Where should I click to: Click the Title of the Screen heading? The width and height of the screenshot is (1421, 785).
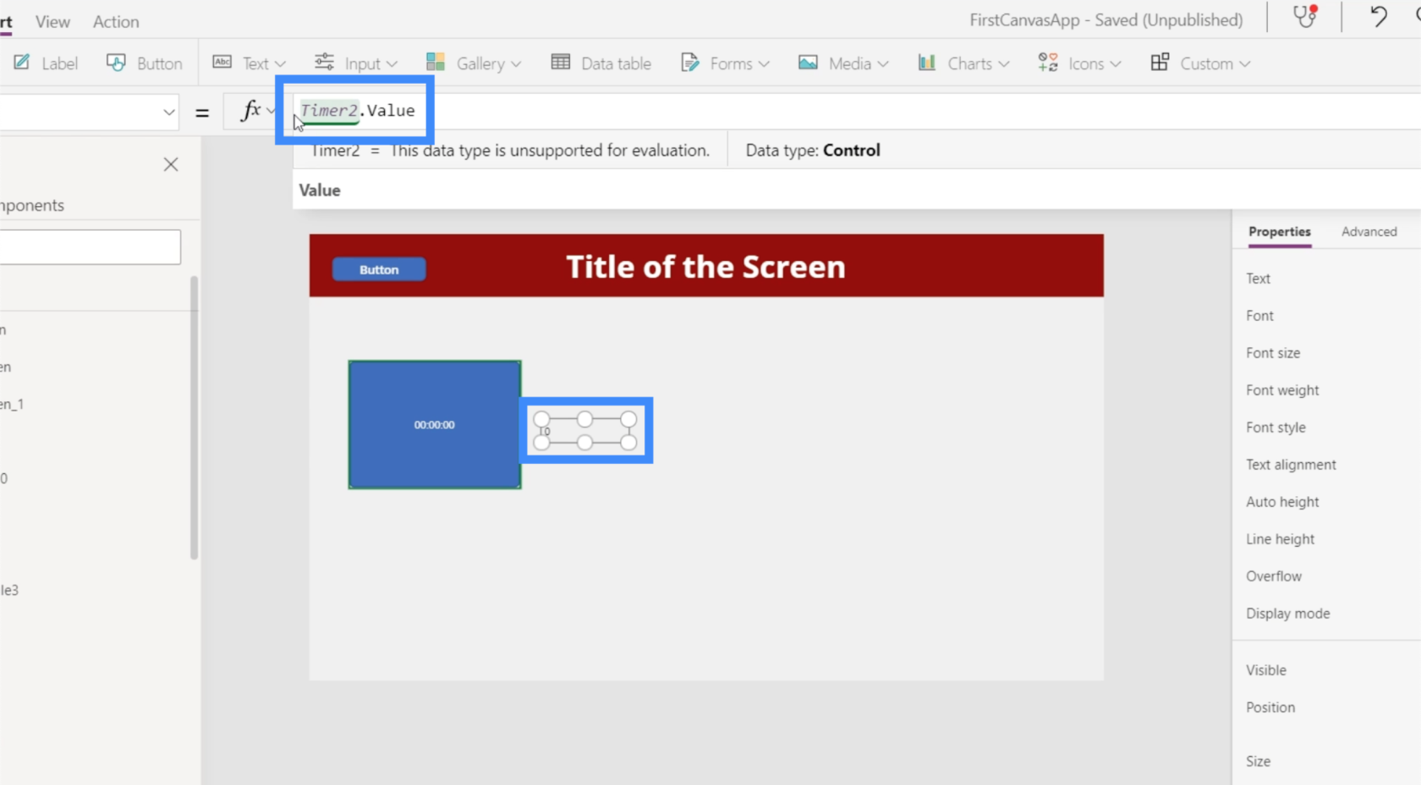coord(705,267)
